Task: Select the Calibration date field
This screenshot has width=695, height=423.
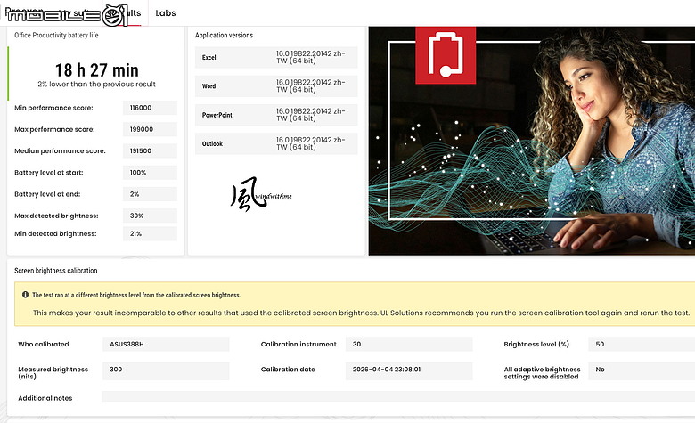Action: [409, 370]
